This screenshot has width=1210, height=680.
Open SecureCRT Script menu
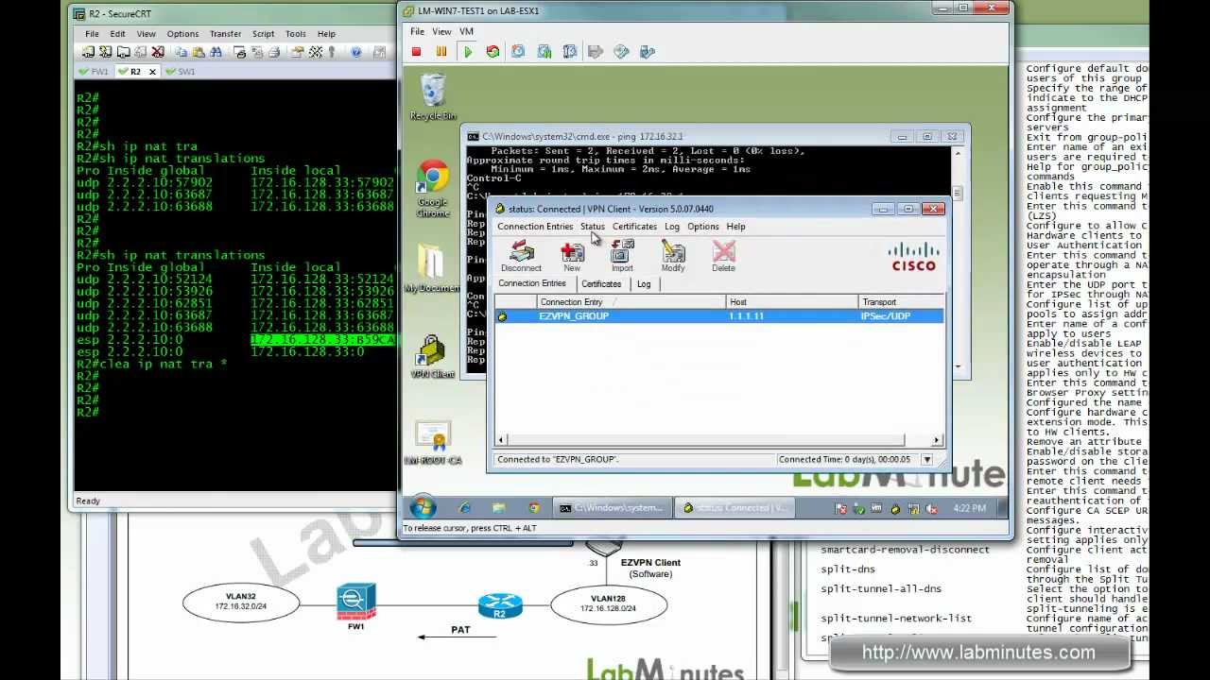pos(263,34)
